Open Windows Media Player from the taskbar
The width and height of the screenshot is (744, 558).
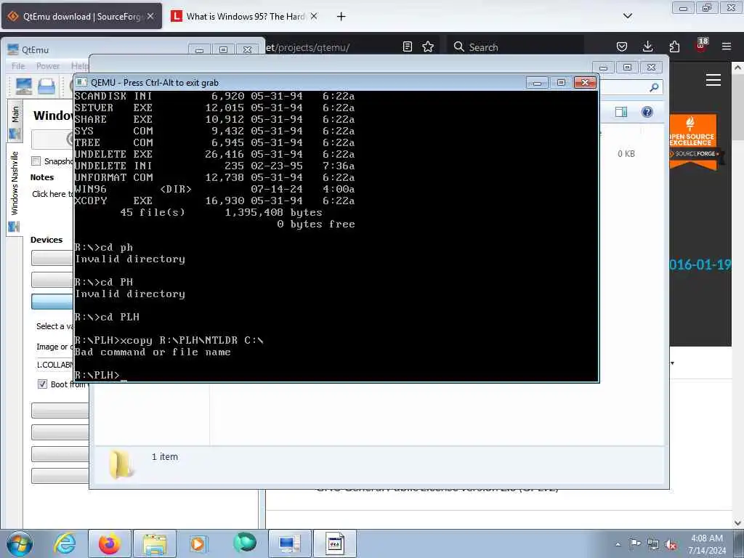198,543
